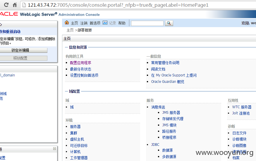Open JDBC link under 服务

point(155,145)
